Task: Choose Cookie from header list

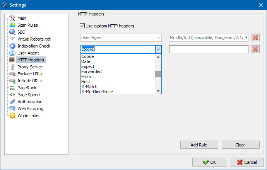Action: (118, 56)
